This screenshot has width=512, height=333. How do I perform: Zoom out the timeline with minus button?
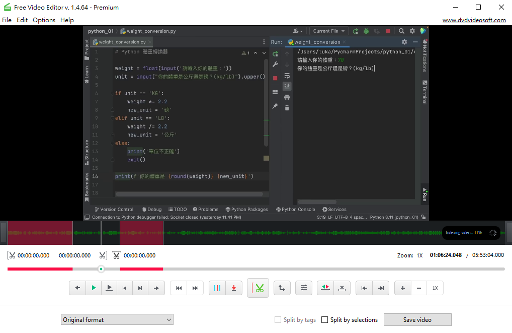point(419,288)
